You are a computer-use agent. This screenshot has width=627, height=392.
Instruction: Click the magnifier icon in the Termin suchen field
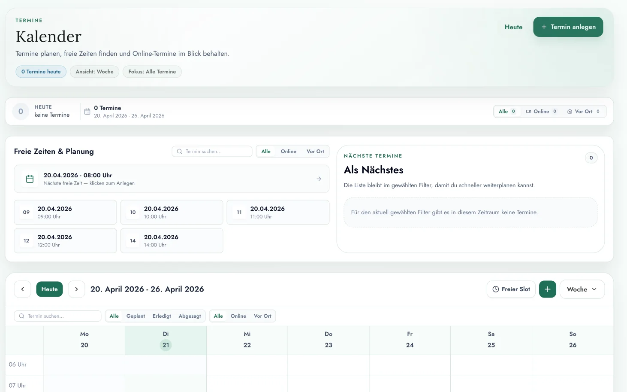click(x=179, y=151)
